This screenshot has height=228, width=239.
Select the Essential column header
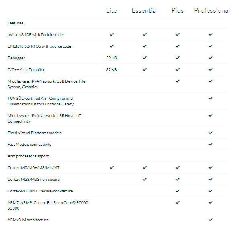coord(145,11)
